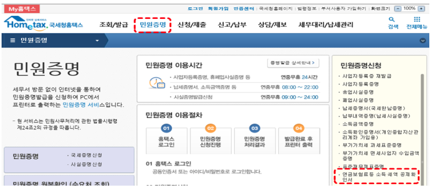Open the 조회/발급 menu
Image resolution: width=433 pixels, height=193 pixels.
(x=114, y=25)
